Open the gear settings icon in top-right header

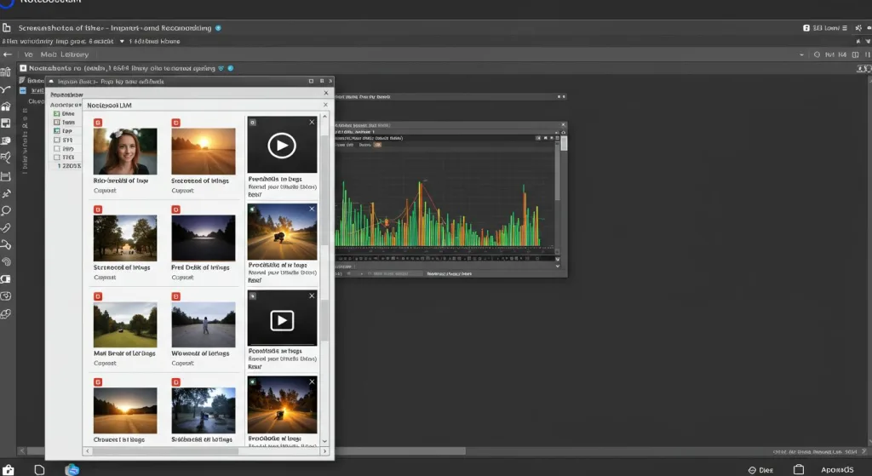coord(858,28)
